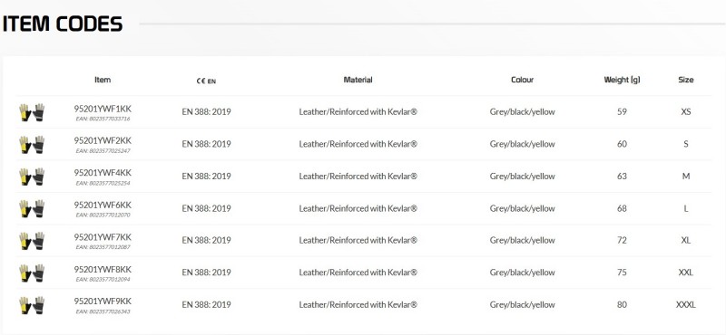Click the Colour column header
The height and width of the screenshot is (335, 726).
[x=523, y=80]
